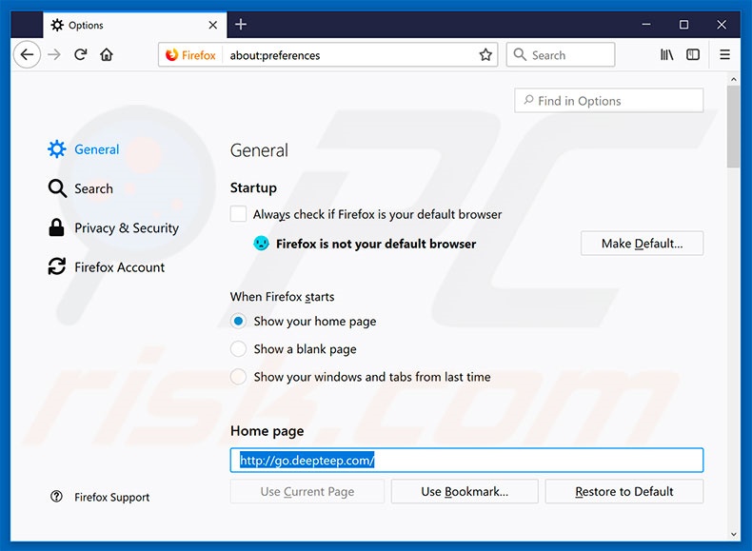Viewport: 752px width, 551px height.
Task: Open a new tab with plus icon
Action: pos(241,25)
